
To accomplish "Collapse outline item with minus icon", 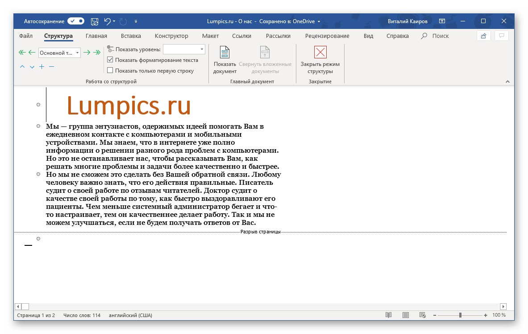I will click(x=51, y=67).
